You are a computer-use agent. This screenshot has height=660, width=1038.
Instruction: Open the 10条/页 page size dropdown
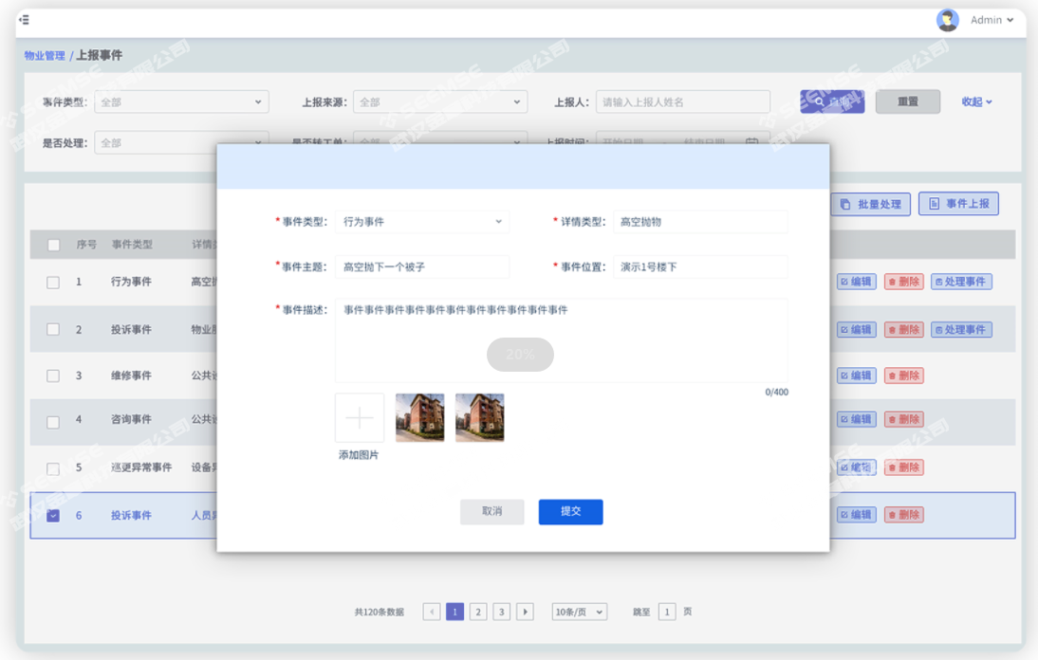click(579, 612)
